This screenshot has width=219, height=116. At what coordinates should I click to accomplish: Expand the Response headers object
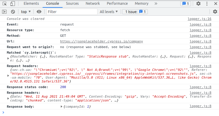[8, 98]
